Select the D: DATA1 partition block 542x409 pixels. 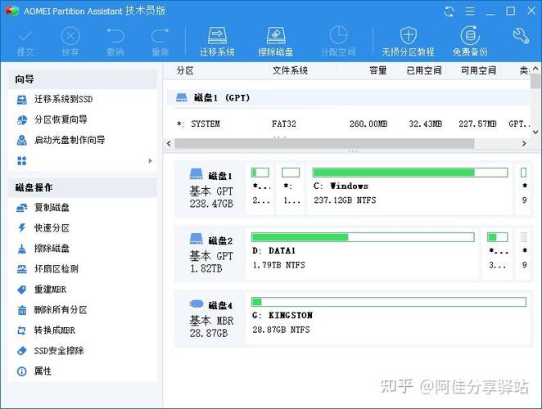(363, 254)
